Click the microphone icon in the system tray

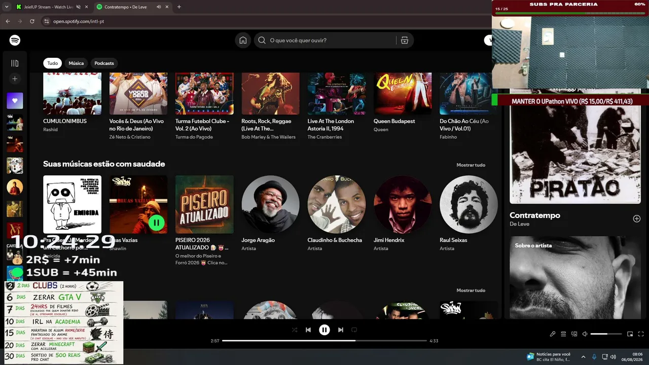pyautogui.click(x=594, y=356)
